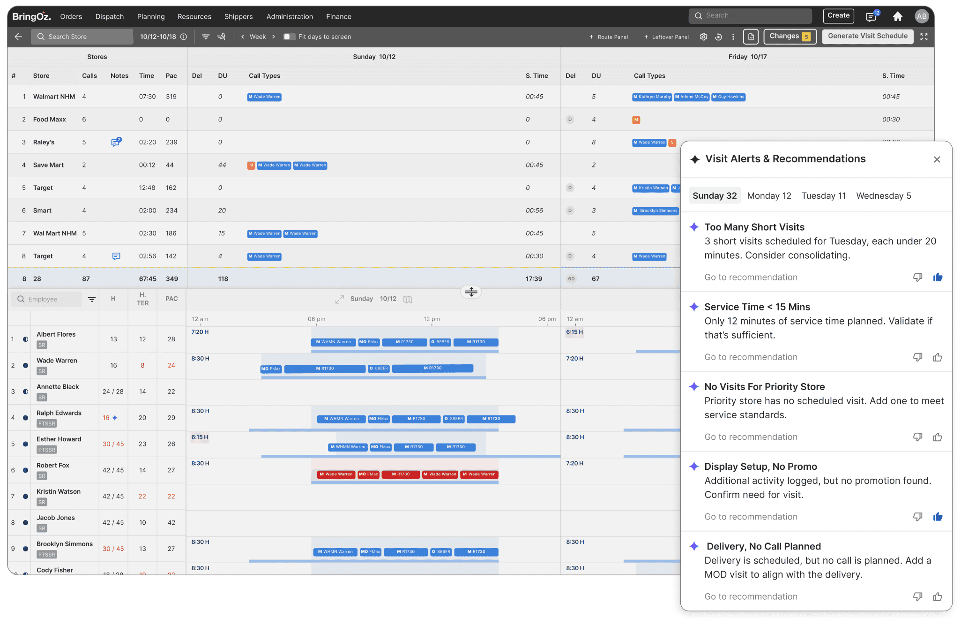The image size is (961, 625).
Task: Click the sort and filter icon
Action: point(222,37)
